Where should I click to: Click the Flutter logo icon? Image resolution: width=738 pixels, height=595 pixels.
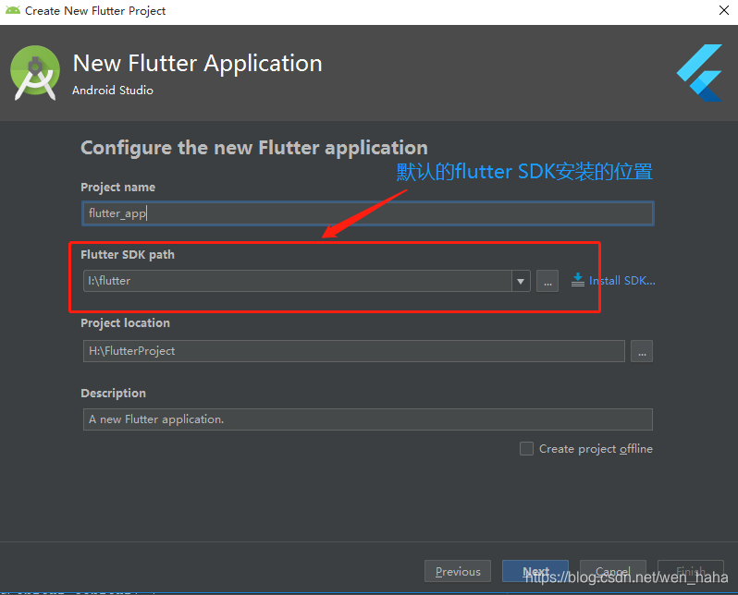tap(699, 73)
